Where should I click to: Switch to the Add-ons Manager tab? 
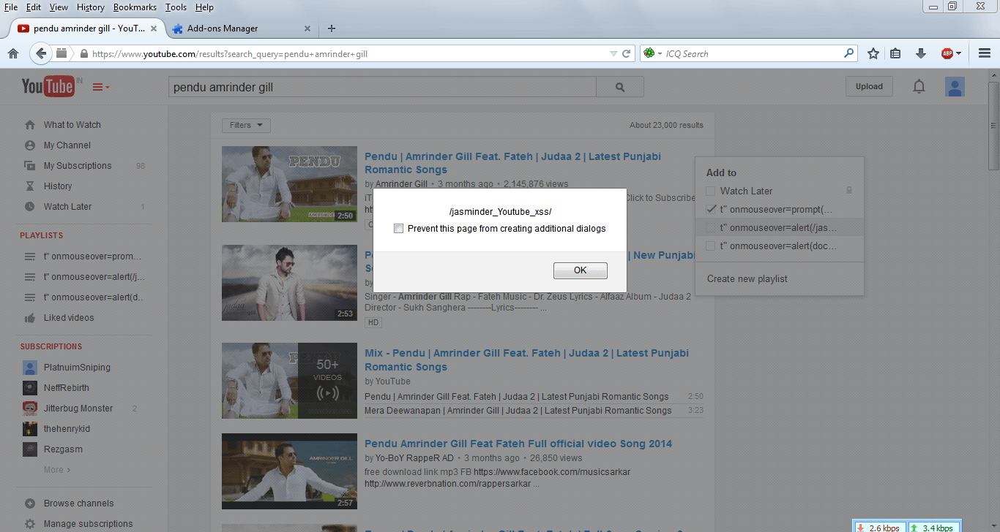click(242, 28)
